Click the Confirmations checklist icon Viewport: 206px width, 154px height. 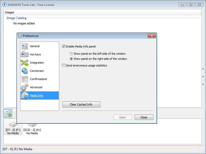tap(25, 79)
